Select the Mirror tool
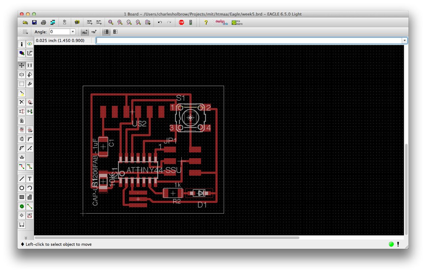This screenshot has height=273, width=426. (x=22, y=75)
